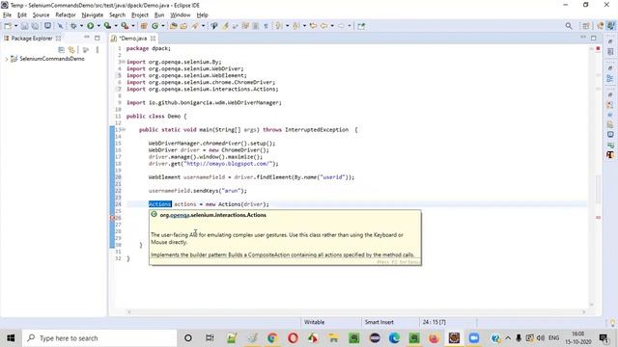Open the Run configurations dropdown arrow
This screenshot has width=618, height=347.
[98, 26]
